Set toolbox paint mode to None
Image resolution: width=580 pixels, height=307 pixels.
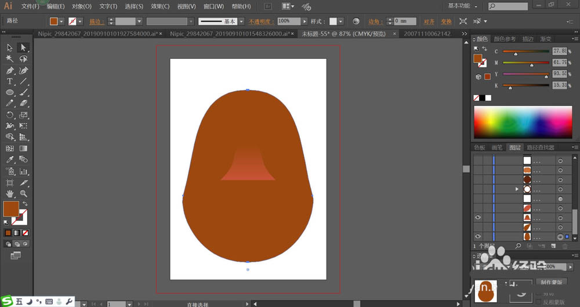pos(25,233)
